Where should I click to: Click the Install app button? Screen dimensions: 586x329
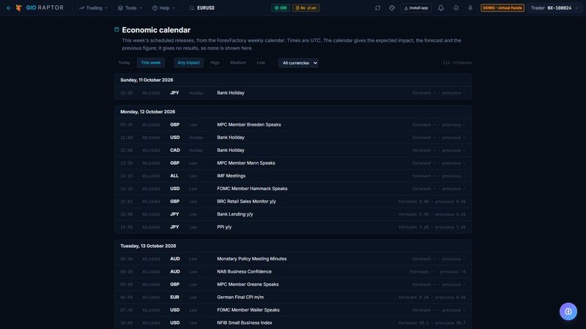(415, 8)
